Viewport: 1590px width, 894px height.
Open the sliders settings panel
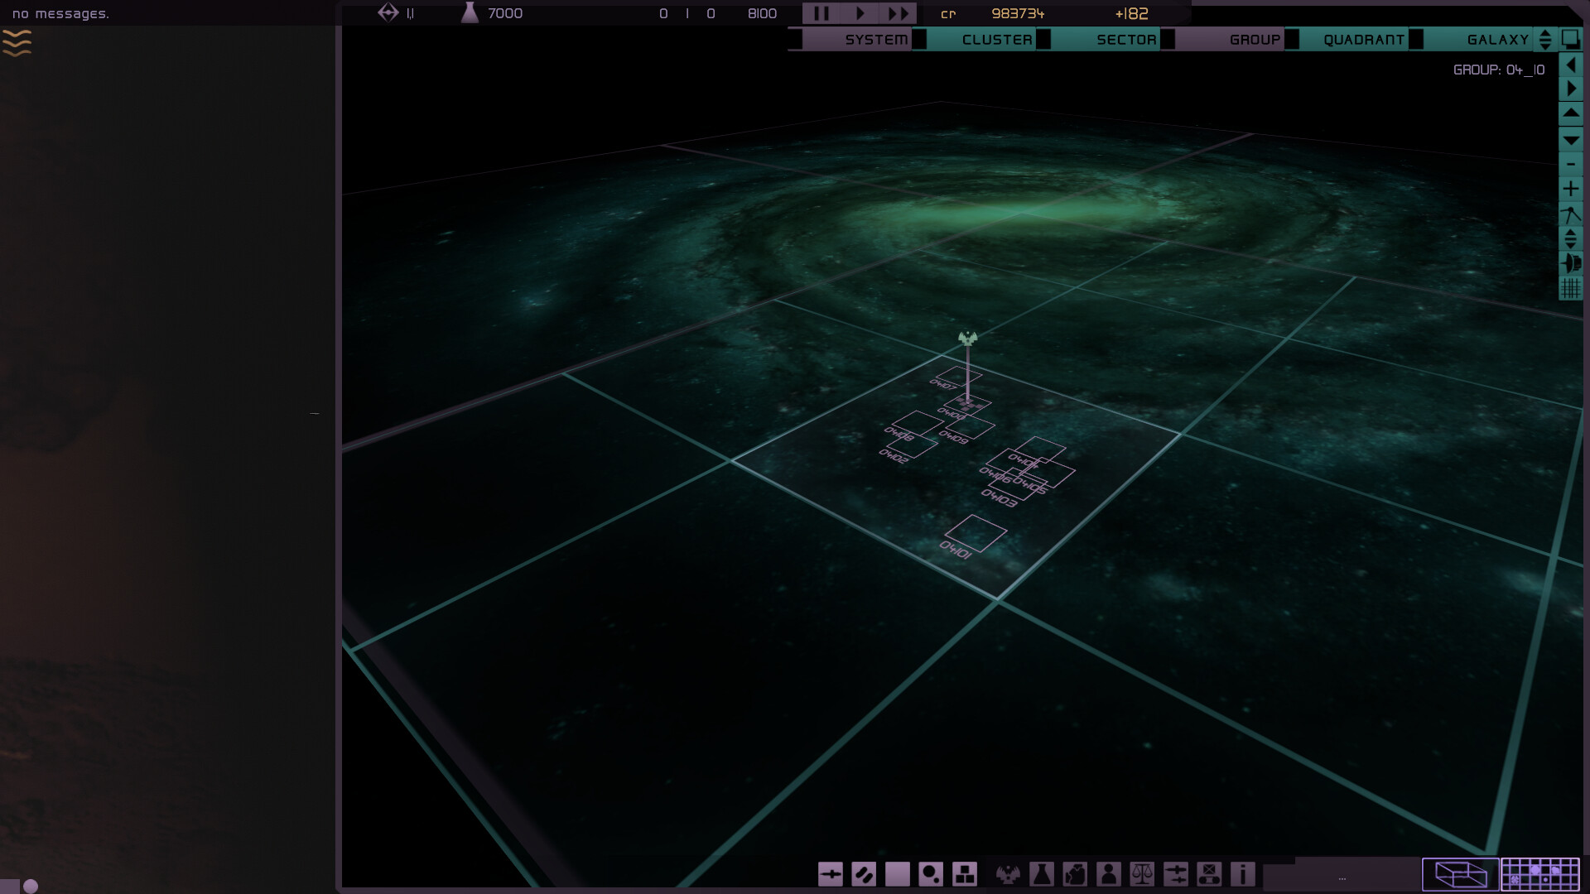[1175, 874]
